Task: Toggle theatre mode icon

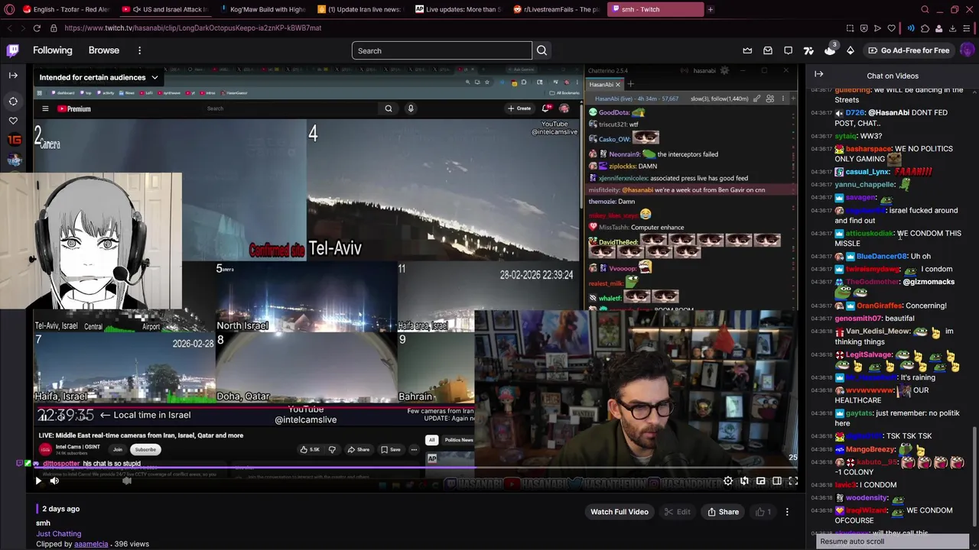Action: tap(777, 480)
